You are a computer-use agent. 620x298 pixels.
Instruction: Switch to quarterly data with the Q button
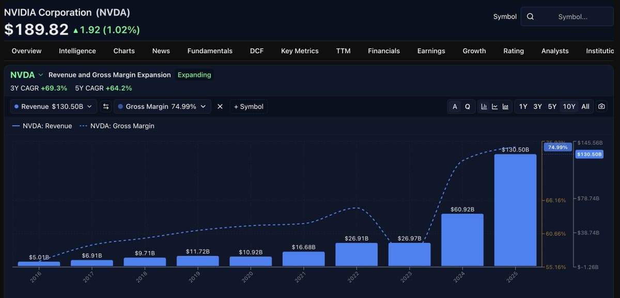467,106
